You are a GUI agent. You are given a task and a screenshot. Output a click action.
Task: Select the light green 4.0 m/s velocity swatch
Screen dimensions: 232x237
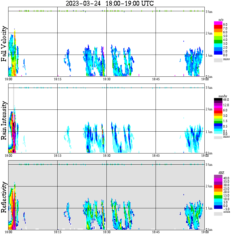[x=218, y=38]
